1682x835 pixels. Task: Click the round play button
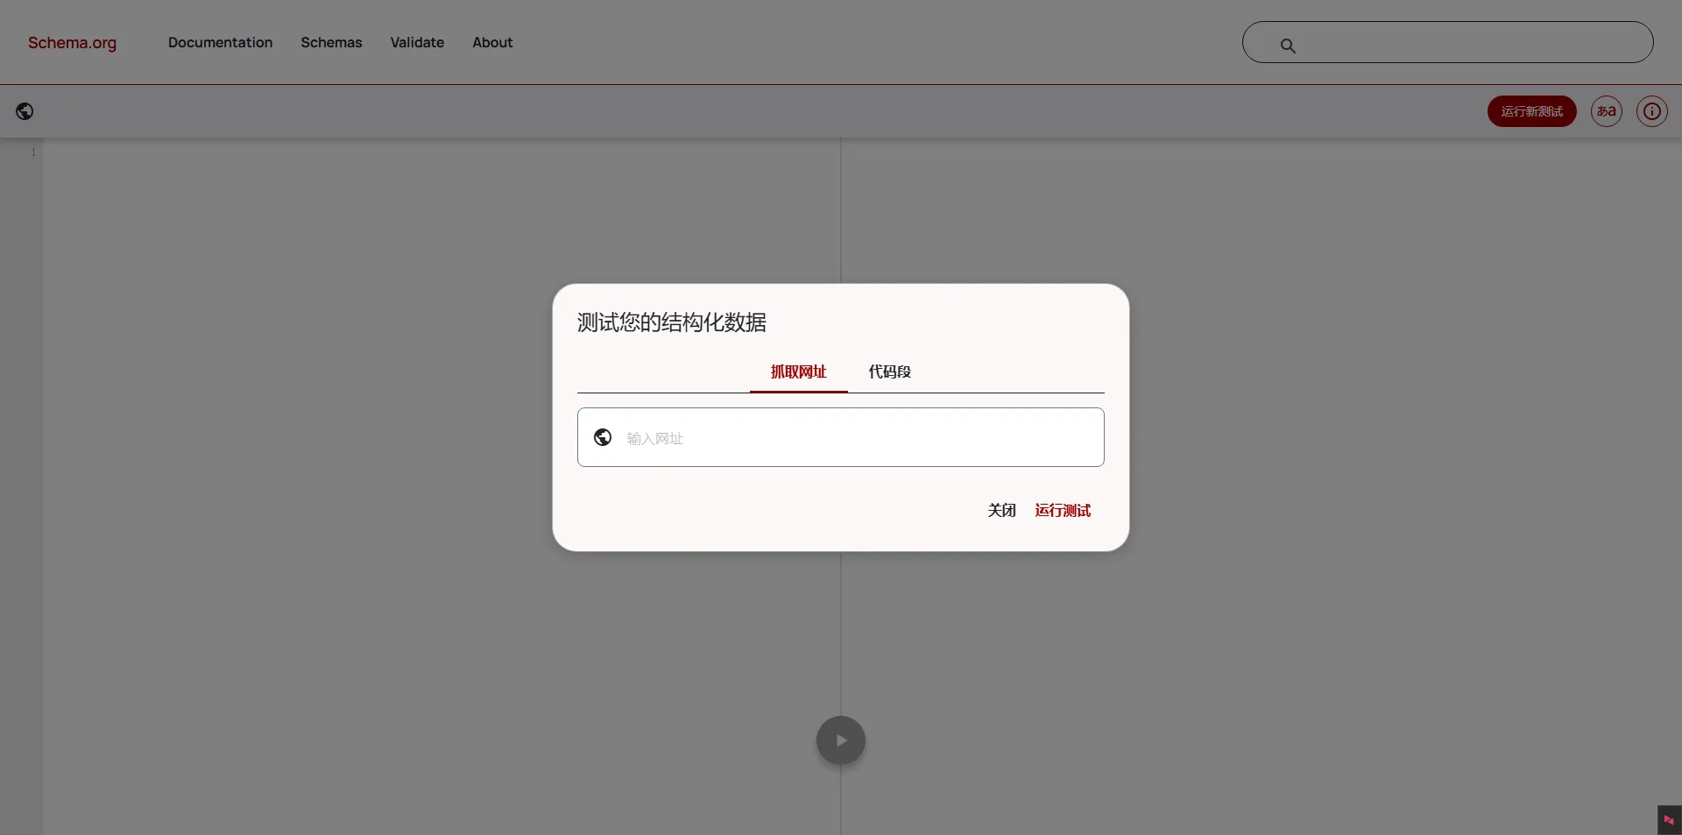pos(840,740)
